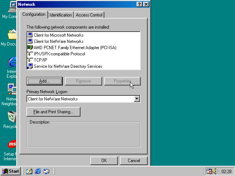Click the Remove button
235x176 pixels.
click(x=83, y=81)
